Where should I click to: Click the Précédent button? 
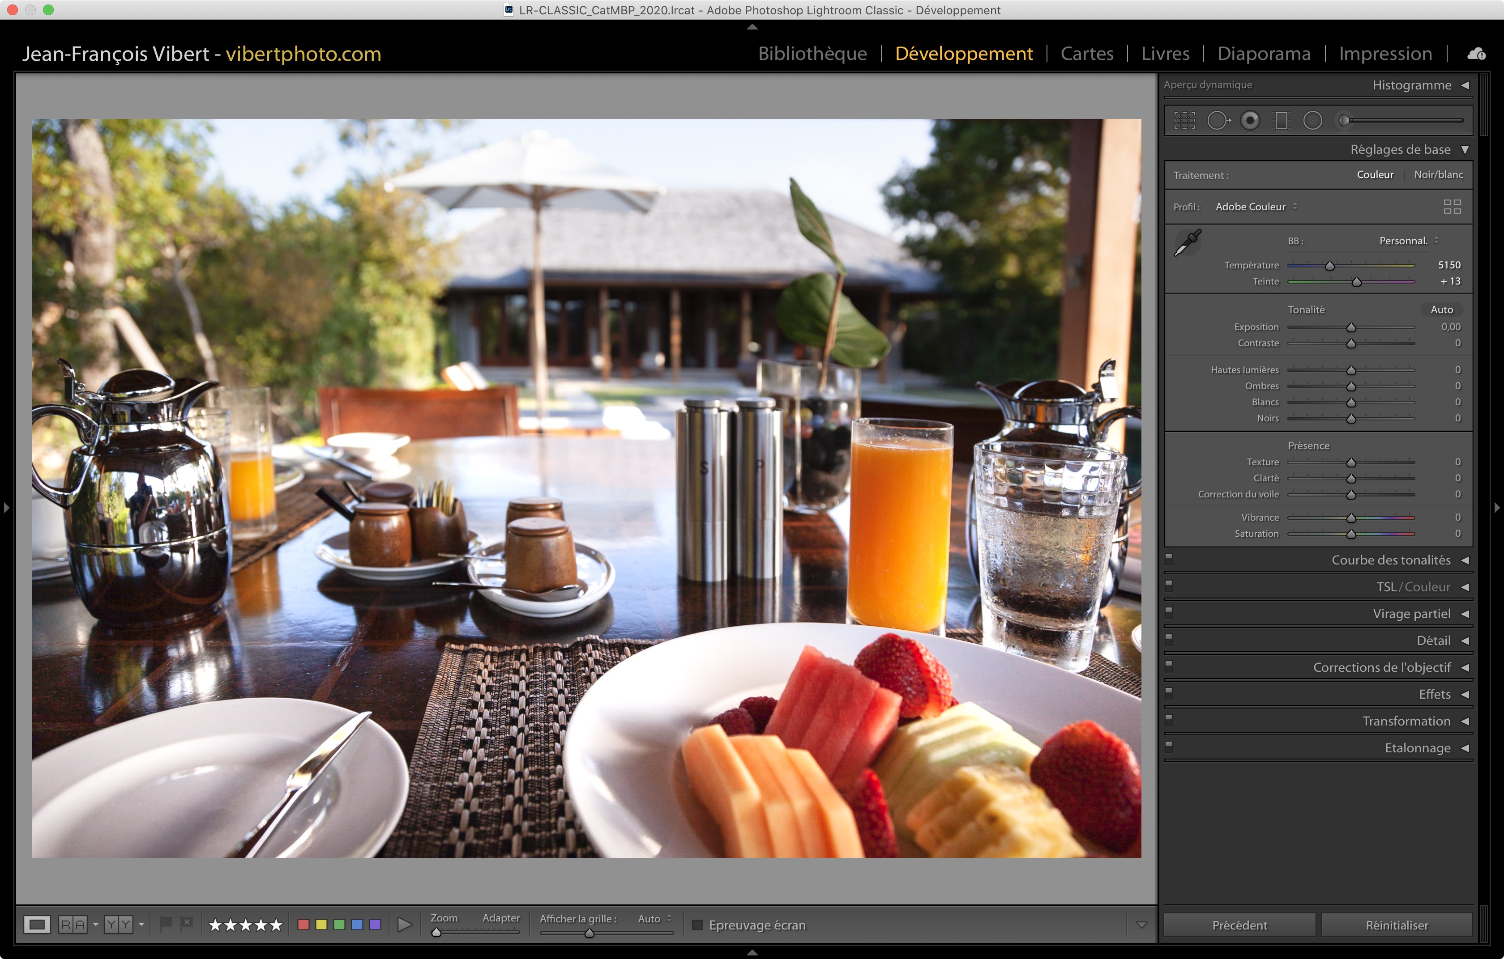[x=1239, y=925]
